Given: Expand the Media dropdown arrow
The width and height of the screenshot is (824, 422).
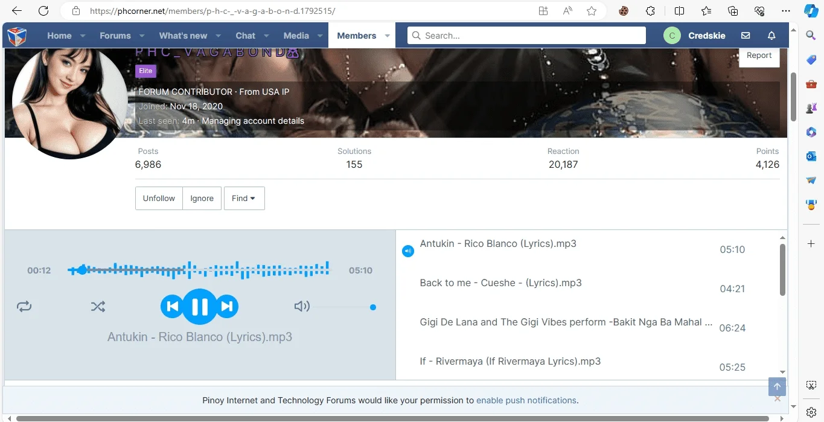Looking at the screenshot, I should click(320, 36).
